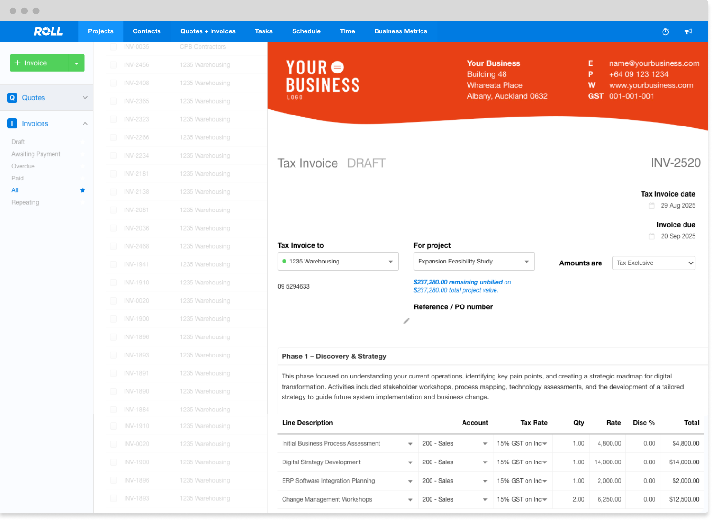The width and height of the screenshot is (716, 525).
Task: Open the Business Metrics tab
Action: (400, 31)
